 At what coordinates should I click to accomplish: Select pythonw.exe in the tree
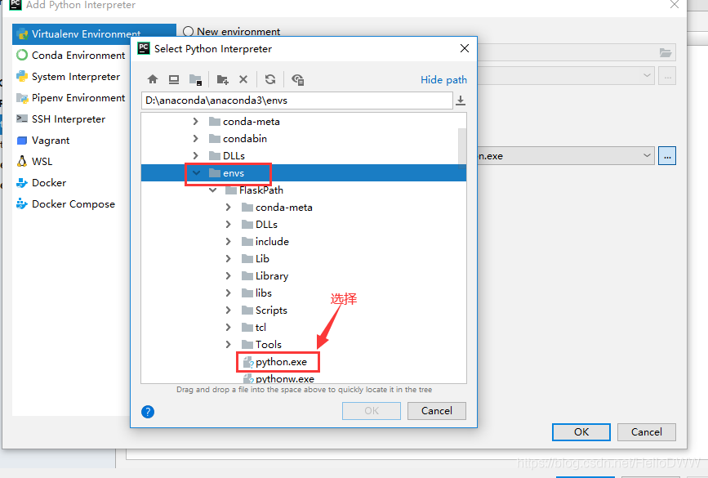pos(278,378)
